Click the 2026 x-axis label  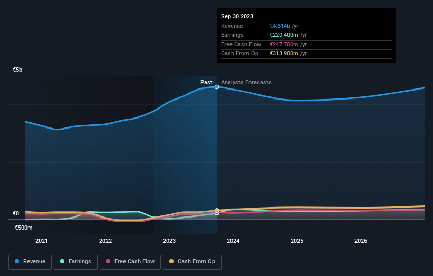[361, 241]
